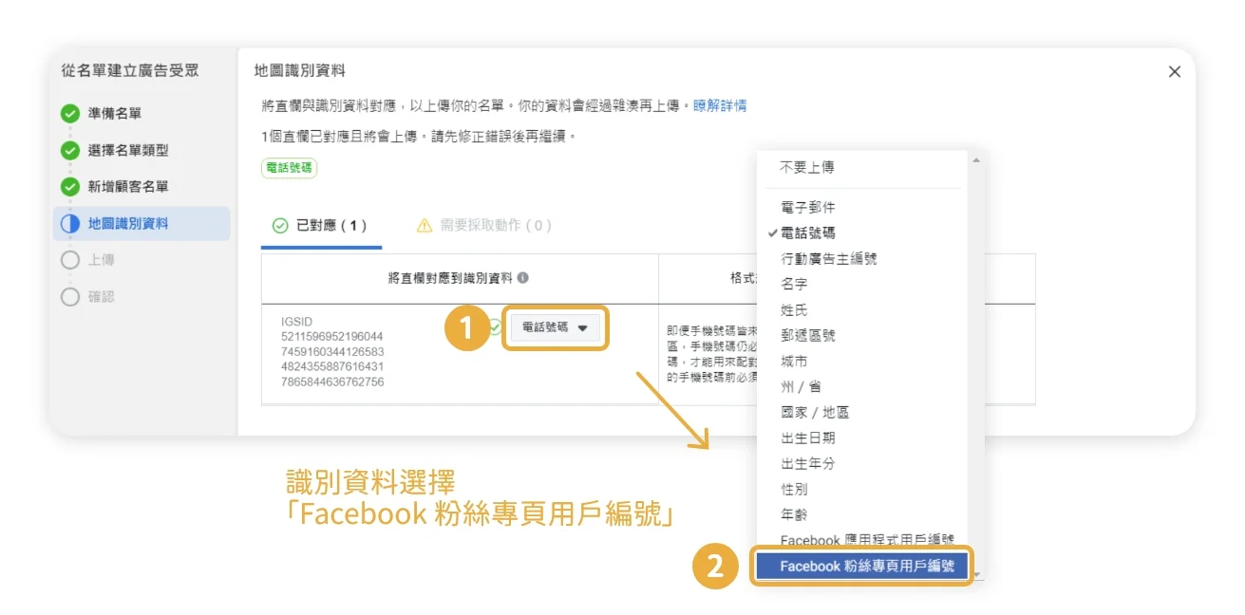Select 行動廣告主編號 from the list
This screenshot has width=1245, height=615.
click(x=829, y=258)
